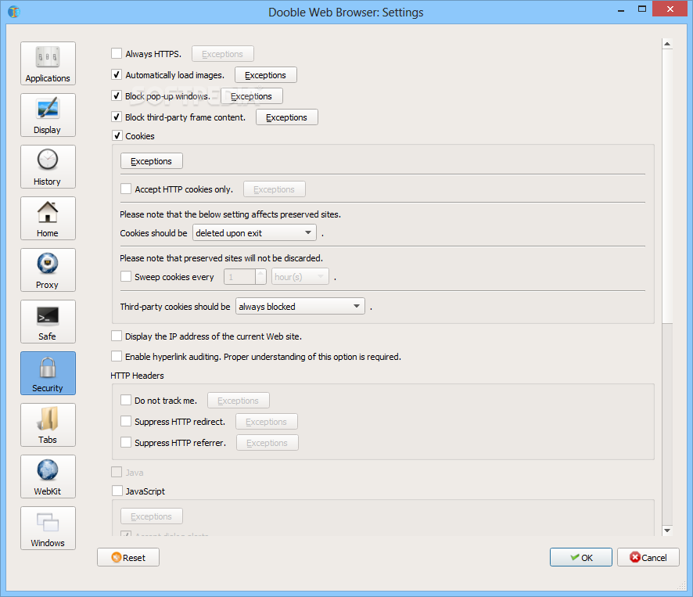Click the Cancel button

coord(648,557)
